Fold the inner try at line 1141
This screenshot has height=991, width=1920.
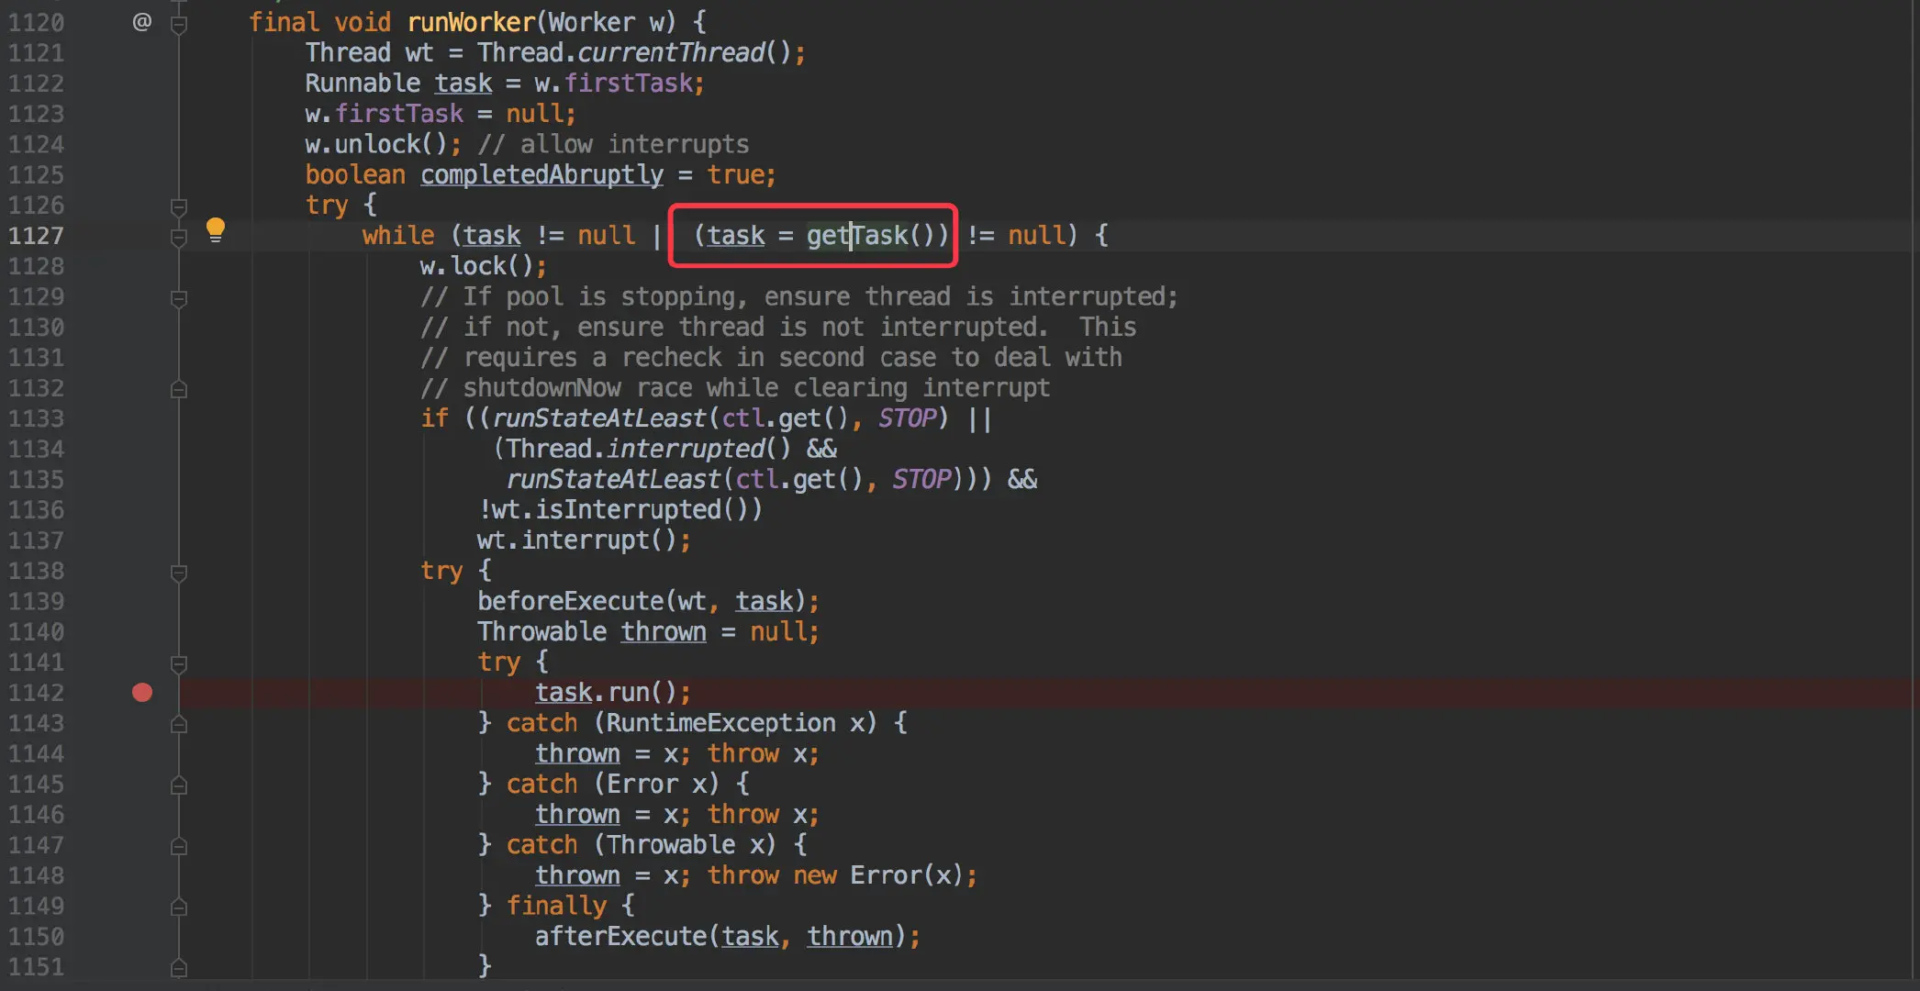coord(179,663)
